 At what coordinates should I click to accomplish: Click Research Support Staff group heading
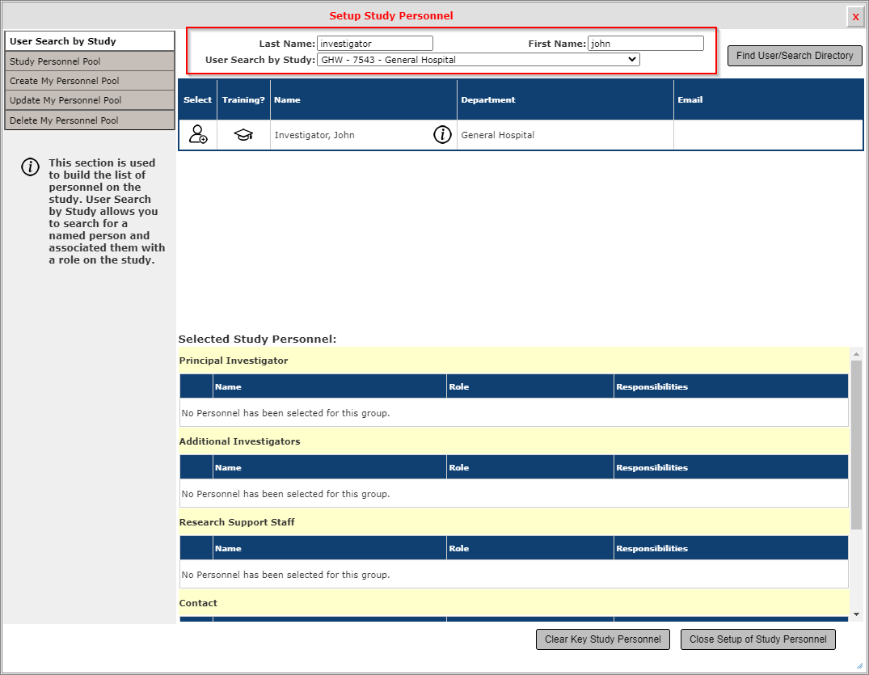[237, 522]
